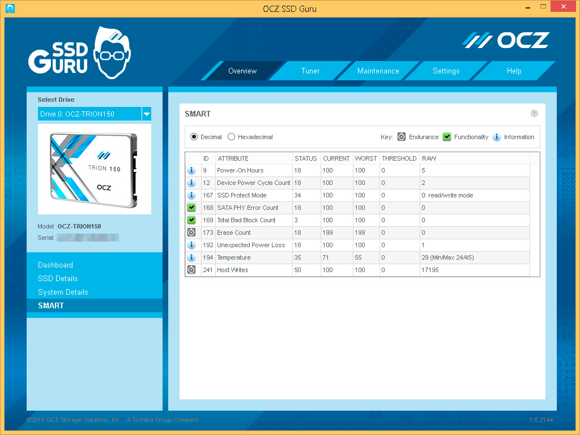580x435 pixels.
Task: Click the green check icon for Total Bad Block Count
Action: tap(191, 220)
